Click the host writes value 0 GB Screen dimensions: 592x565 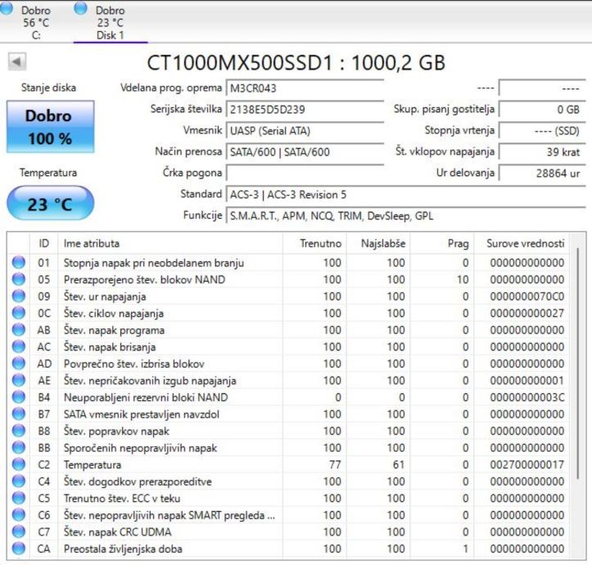click(542, 110)
